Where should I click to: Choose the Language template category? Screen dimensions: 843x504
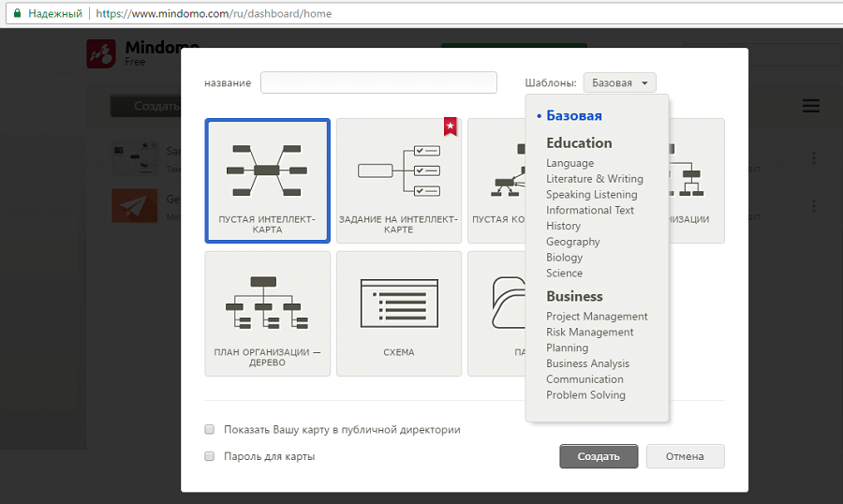(x=569, y=163)
